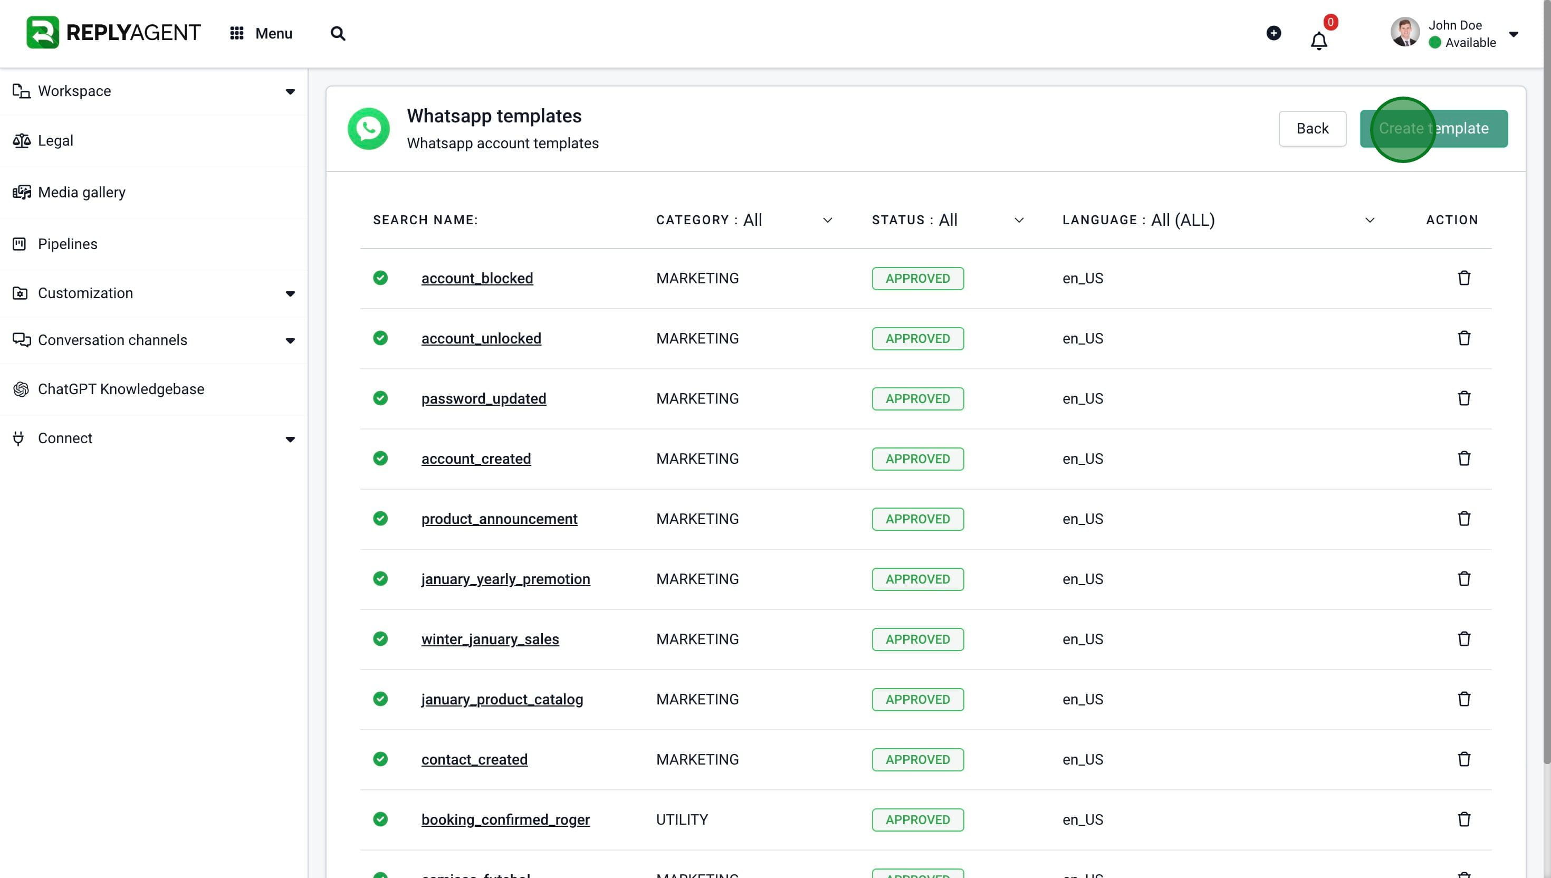The width and height of the screenshot is (1551, 878).
Task: Open the contact_created template
Action: tap(474, 760)
